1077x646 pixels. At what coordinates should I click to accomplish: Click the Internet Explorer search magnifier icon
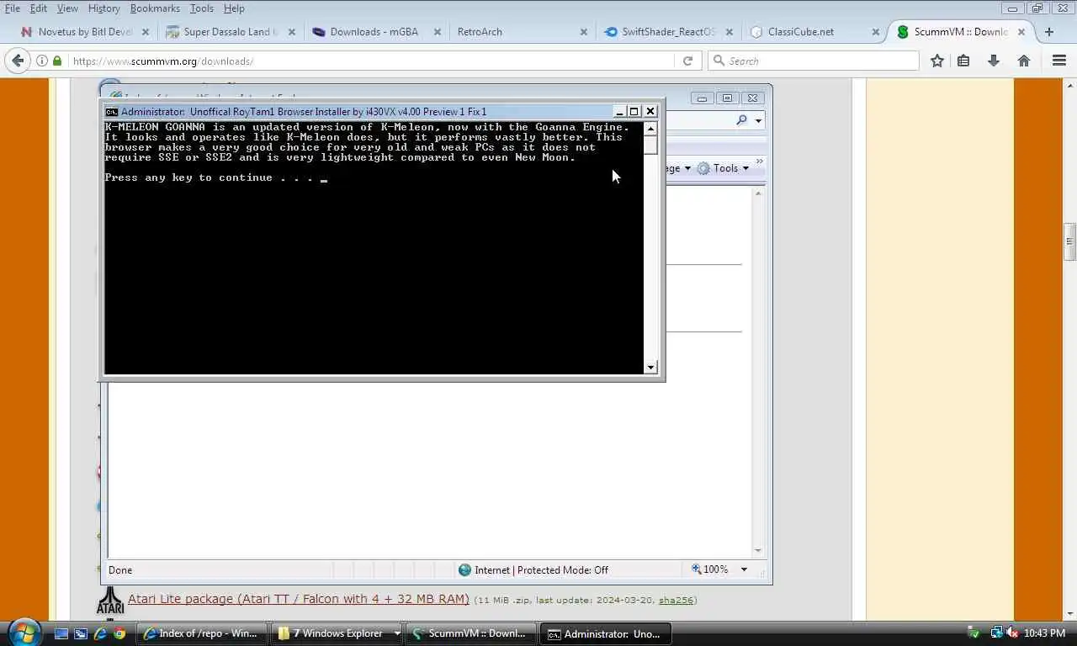tap(741, 120)
